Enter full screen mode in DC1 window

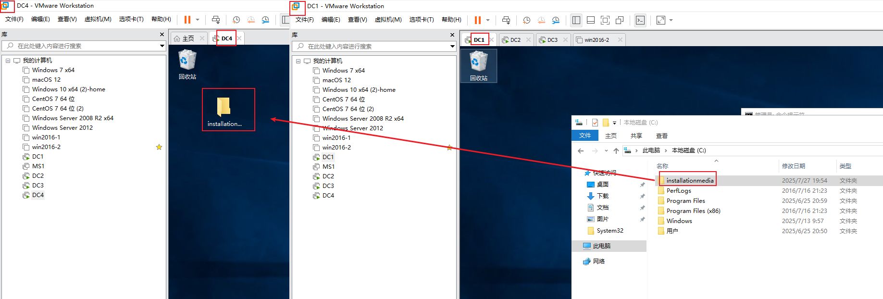click(x=605, y=20)
